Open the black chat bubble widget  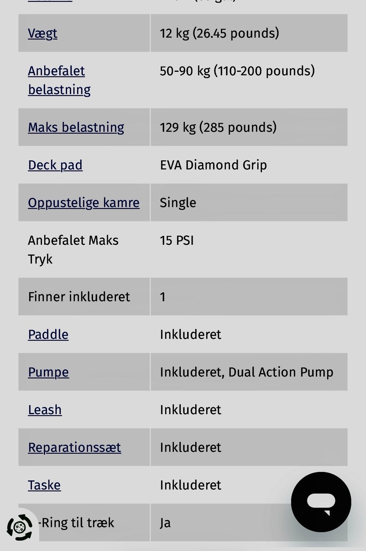[321, 502]
